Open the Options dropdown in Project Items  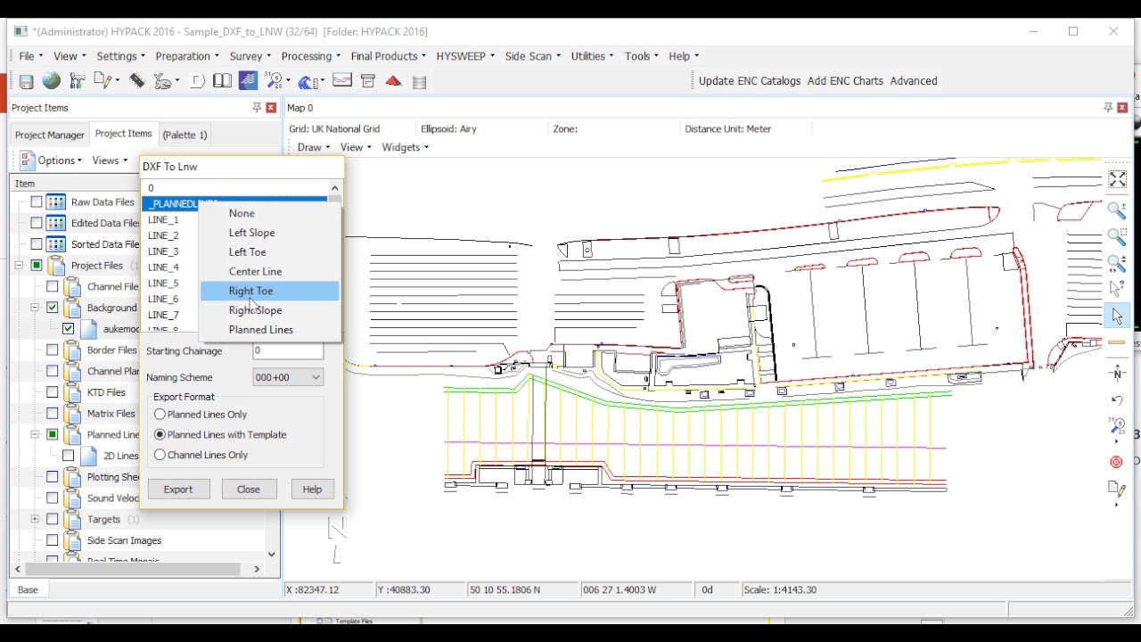tap(60, 160)
